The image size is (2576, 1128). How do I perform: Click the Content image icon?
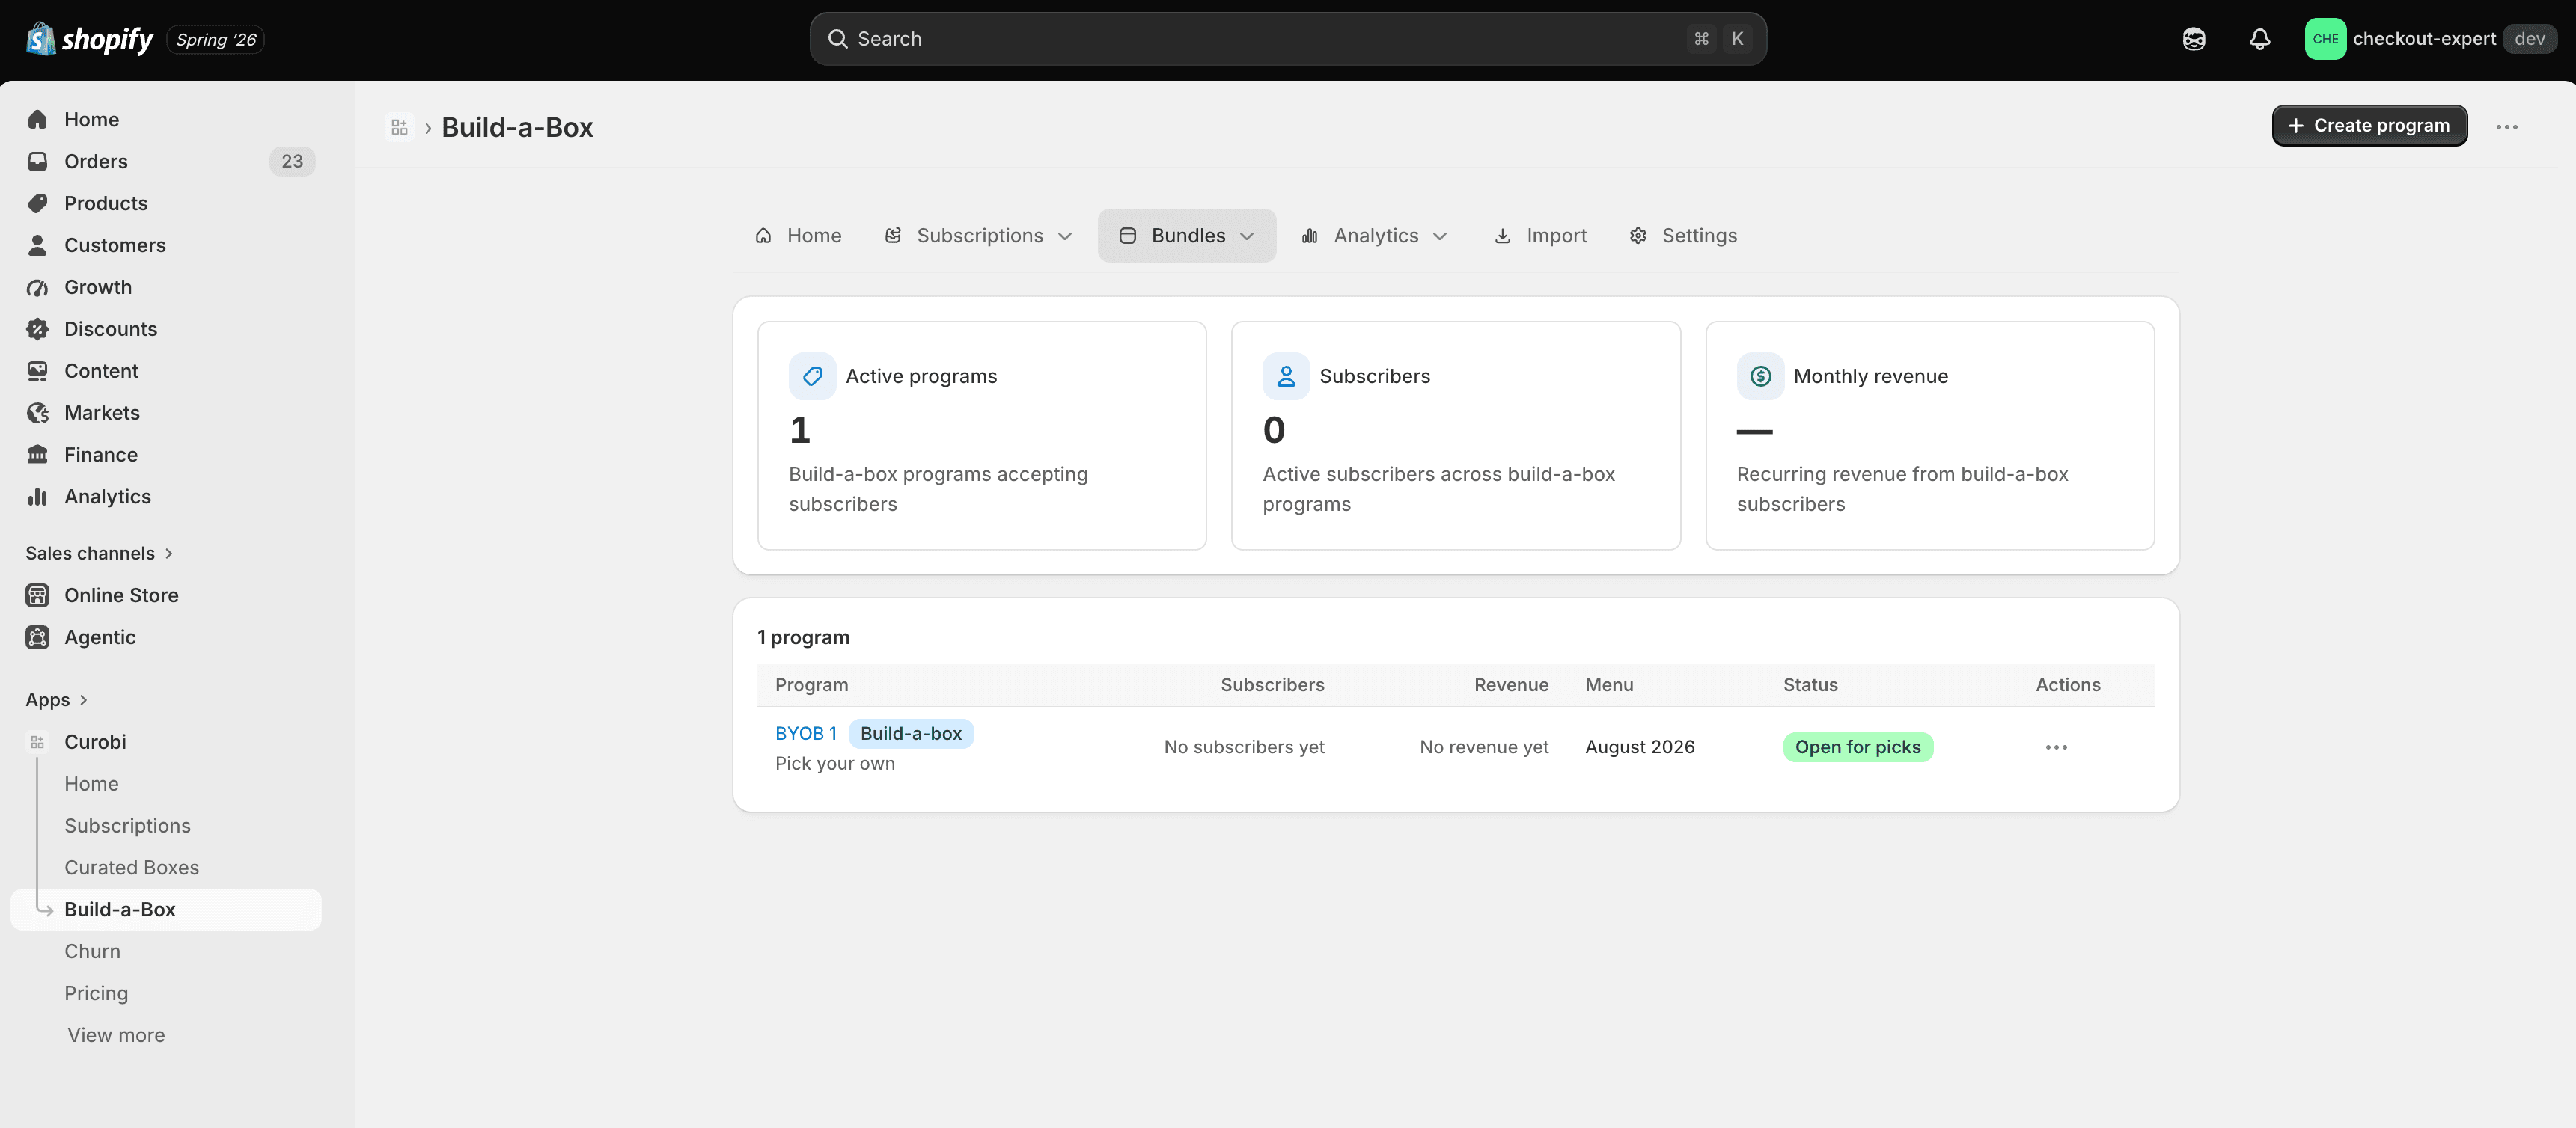(38, 372)
